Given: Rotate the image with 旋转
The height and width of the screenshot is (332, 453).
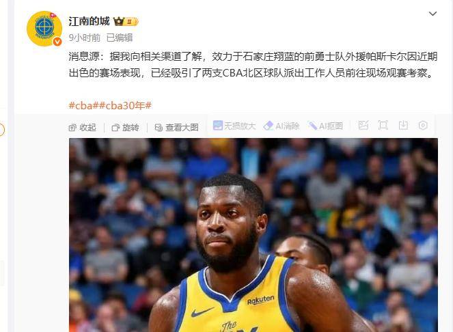Looking at the screenshot, I should pyautogui.click(x=126, y=128).
